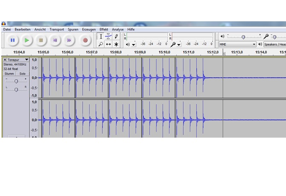This screenshot has height=196, width=286.
Task: Toggle the Stumm mute button
Action: tap(9, 74)
